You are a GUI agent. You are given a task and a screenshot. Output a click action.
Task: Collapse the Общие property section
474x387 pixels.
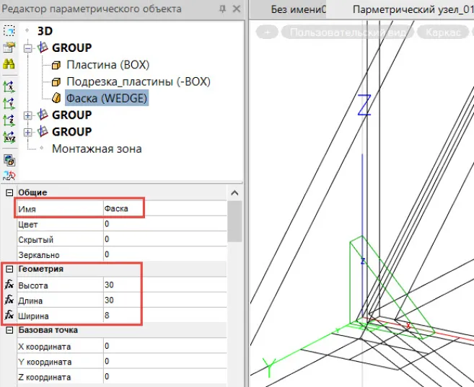tap(9, 192)
